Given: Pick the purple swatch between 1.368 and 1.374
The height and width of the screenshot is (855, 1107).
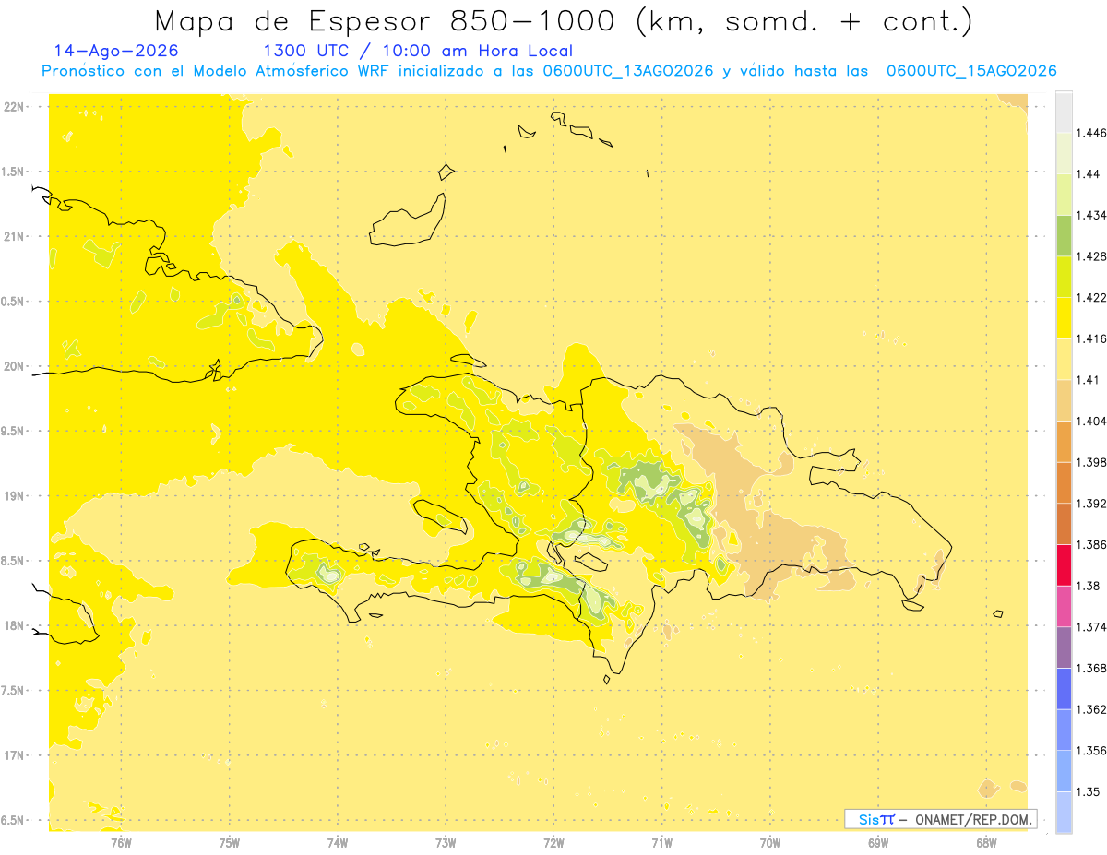Looking at the screenshot, I should [x=1064, y=647].
